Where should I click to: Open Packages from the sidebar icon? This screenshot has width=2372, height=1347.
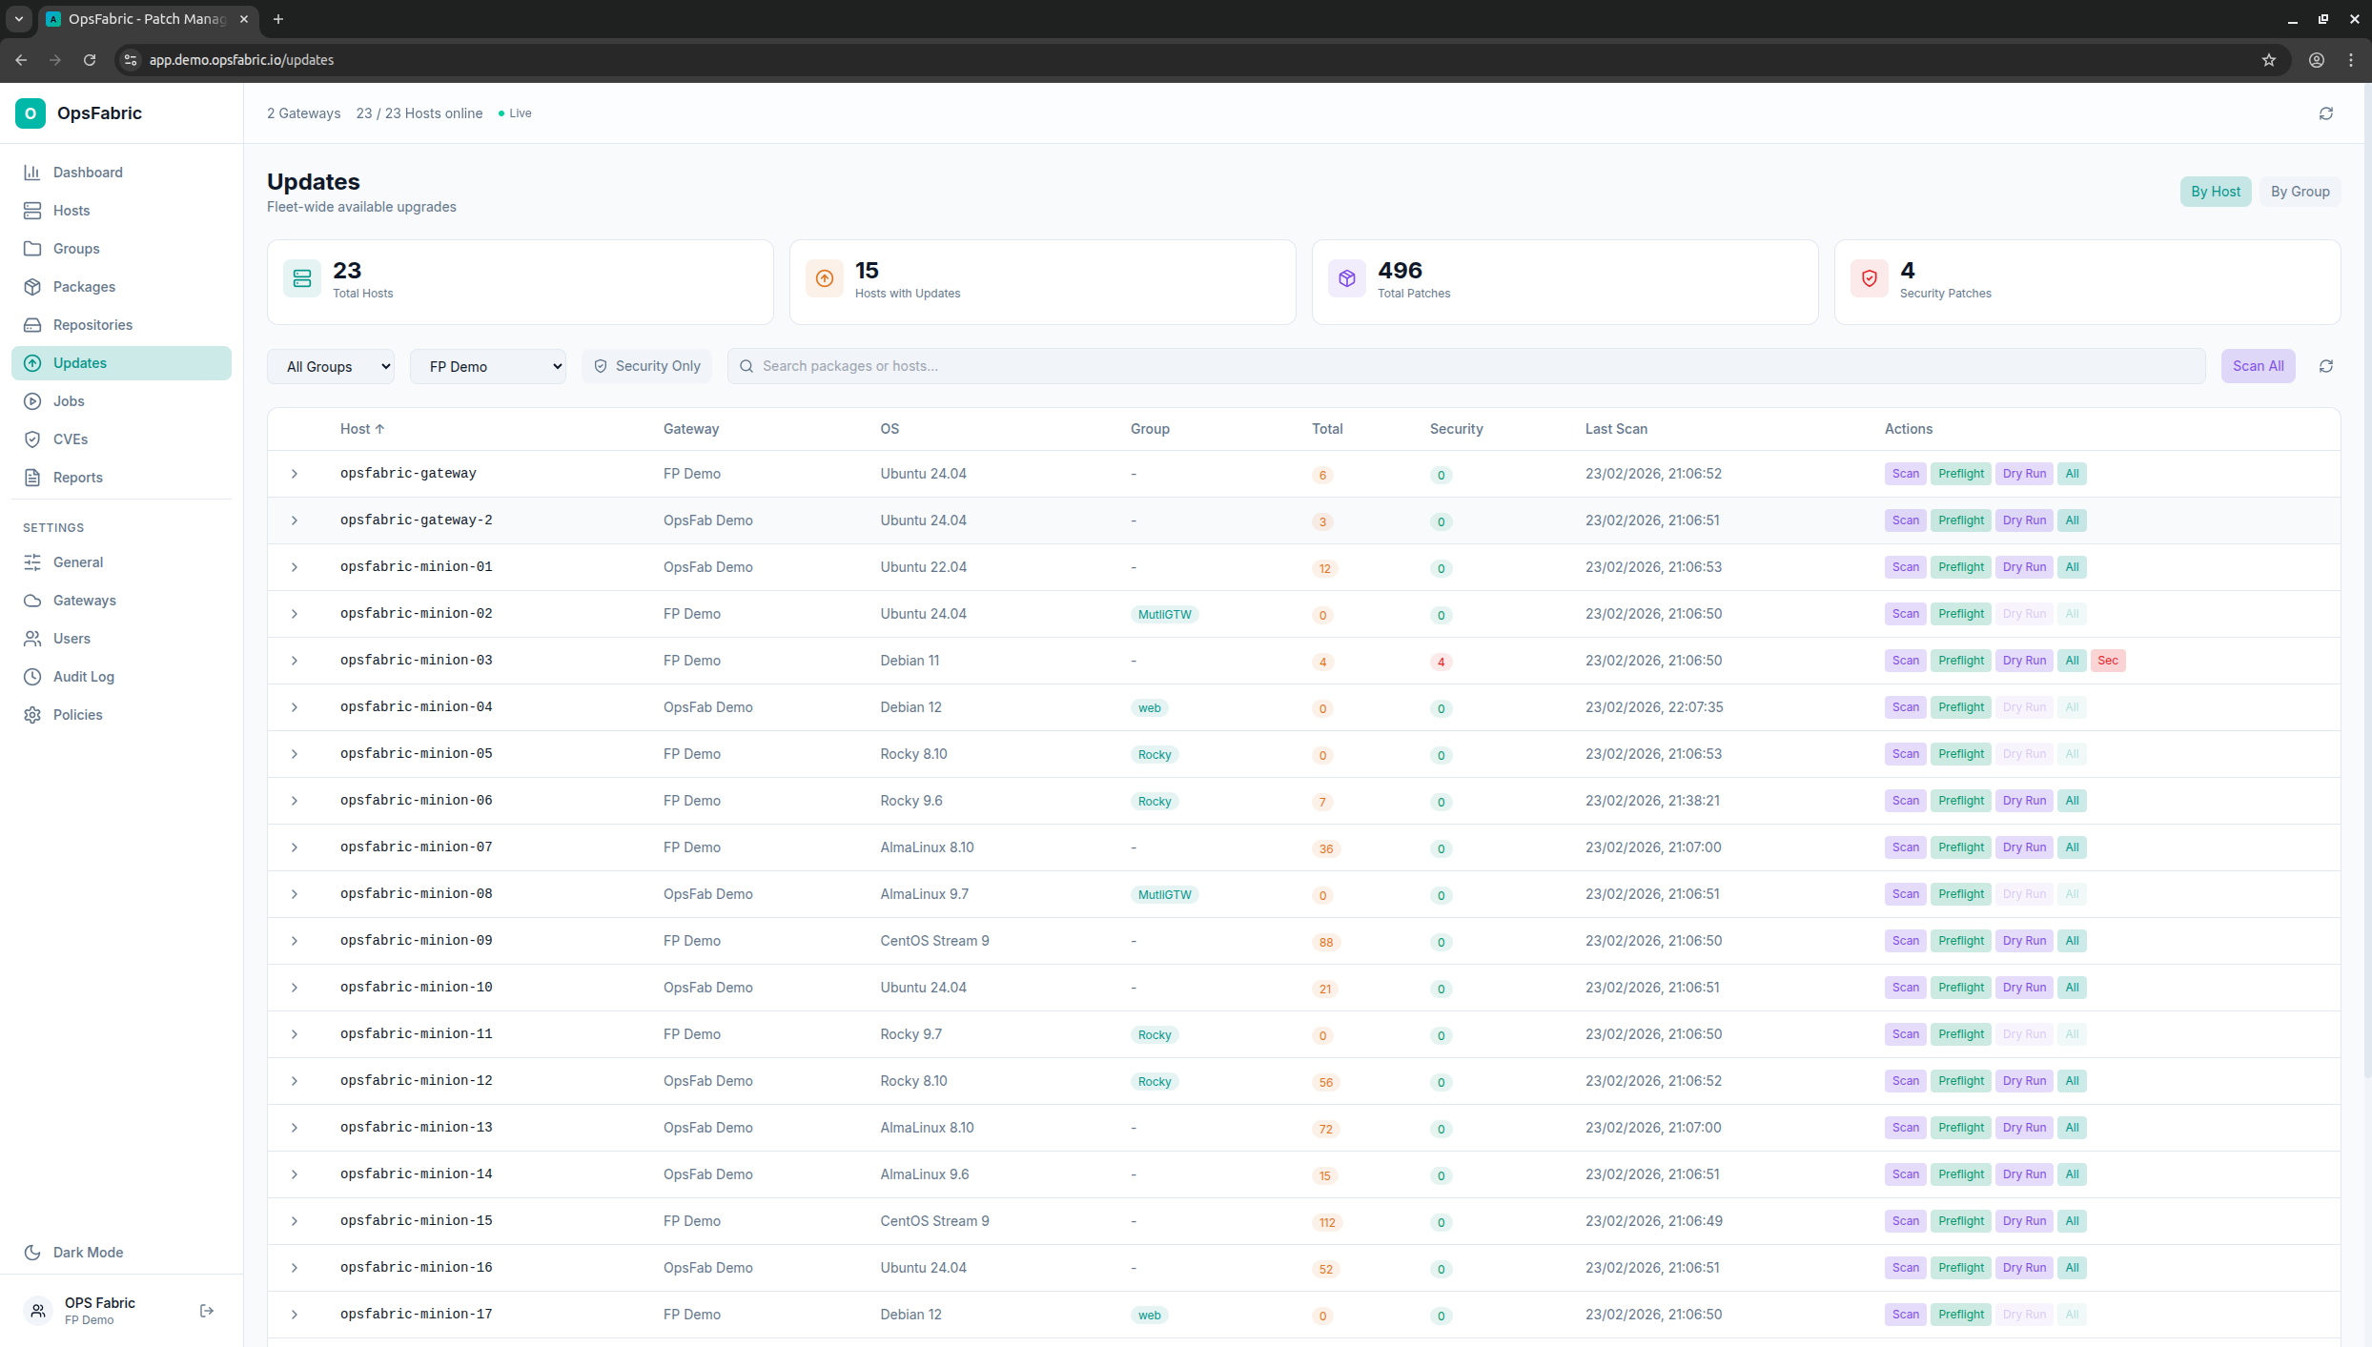pyautogui.click(x=32, y=287)
